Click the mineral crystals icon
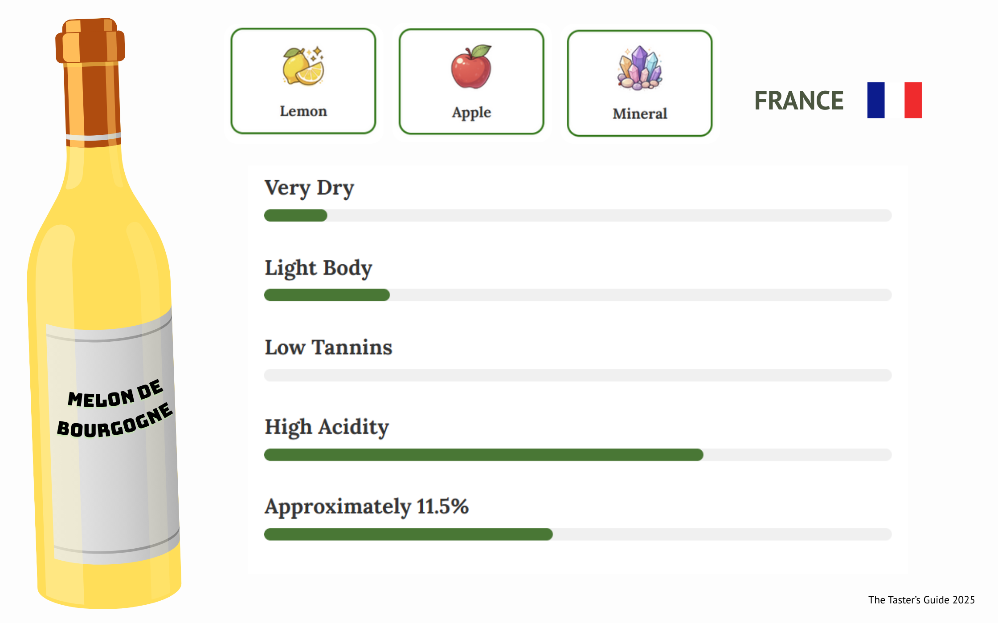 (639, 68)
